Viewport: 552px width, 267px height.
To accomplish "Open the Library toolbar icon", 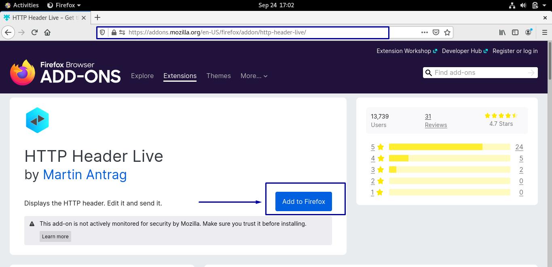I will click(502, 32).
